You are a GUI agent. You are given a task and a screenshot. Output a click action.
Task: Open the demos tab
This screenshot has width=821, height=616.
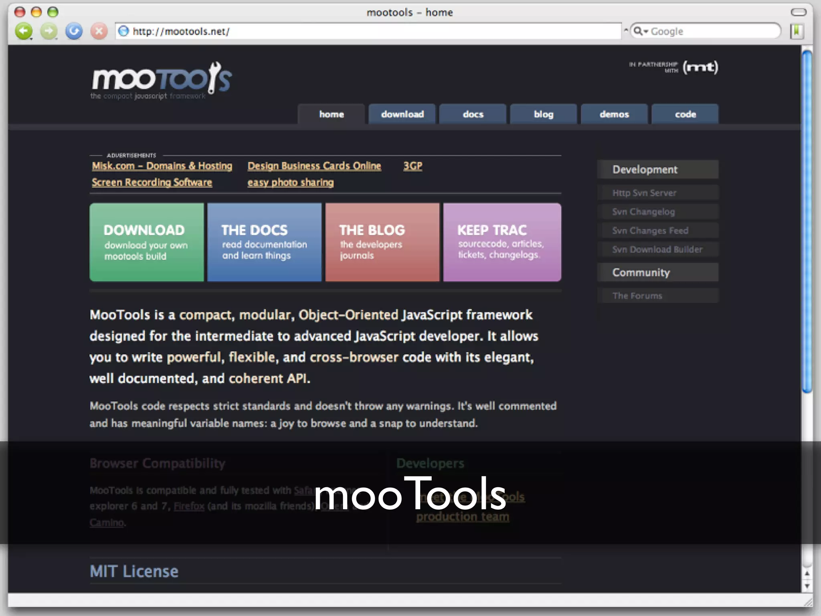614,114
